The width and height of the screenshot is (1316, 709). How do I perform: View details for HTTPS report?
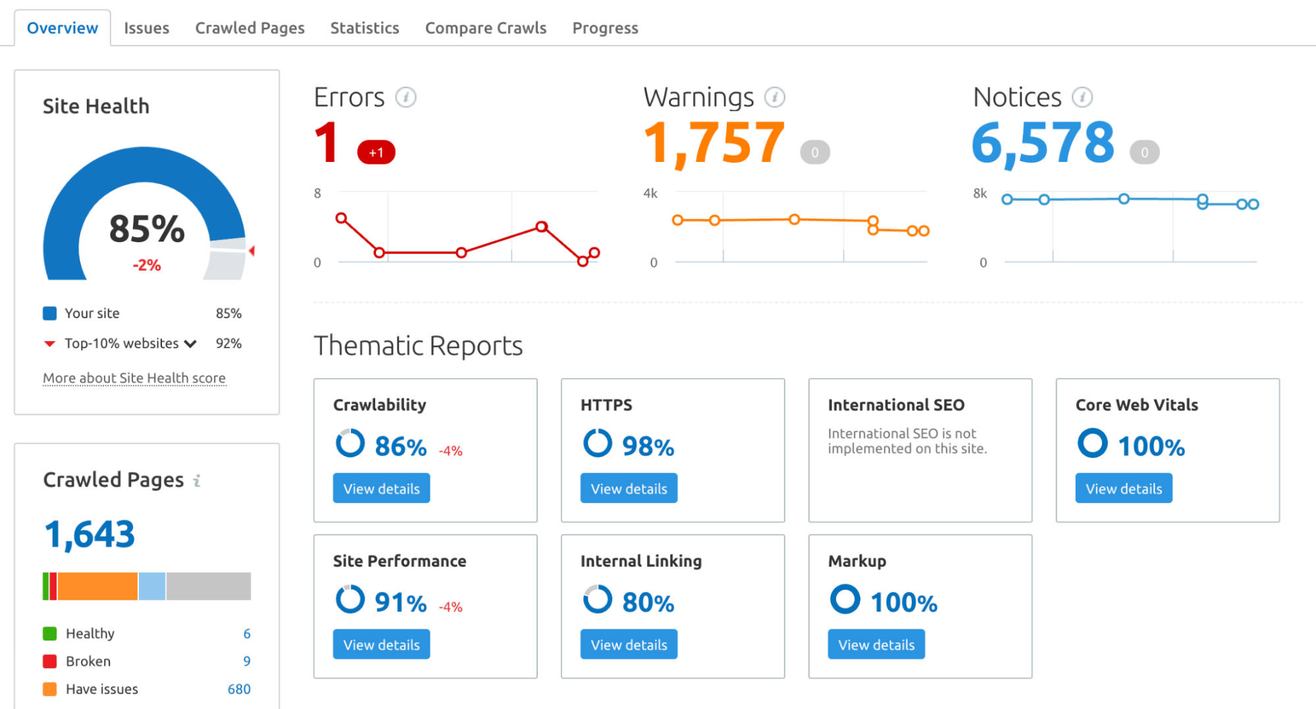coord(629,488)
